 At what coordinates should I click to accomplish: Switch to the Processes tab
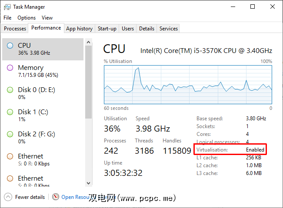15,29
